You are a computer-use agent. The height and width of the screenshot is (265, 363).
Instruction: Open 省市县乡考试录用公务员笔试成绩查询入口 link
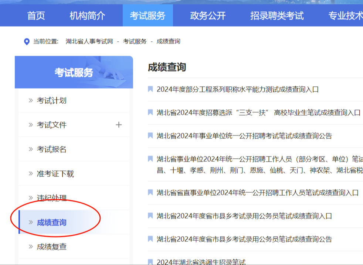(244, 216)
